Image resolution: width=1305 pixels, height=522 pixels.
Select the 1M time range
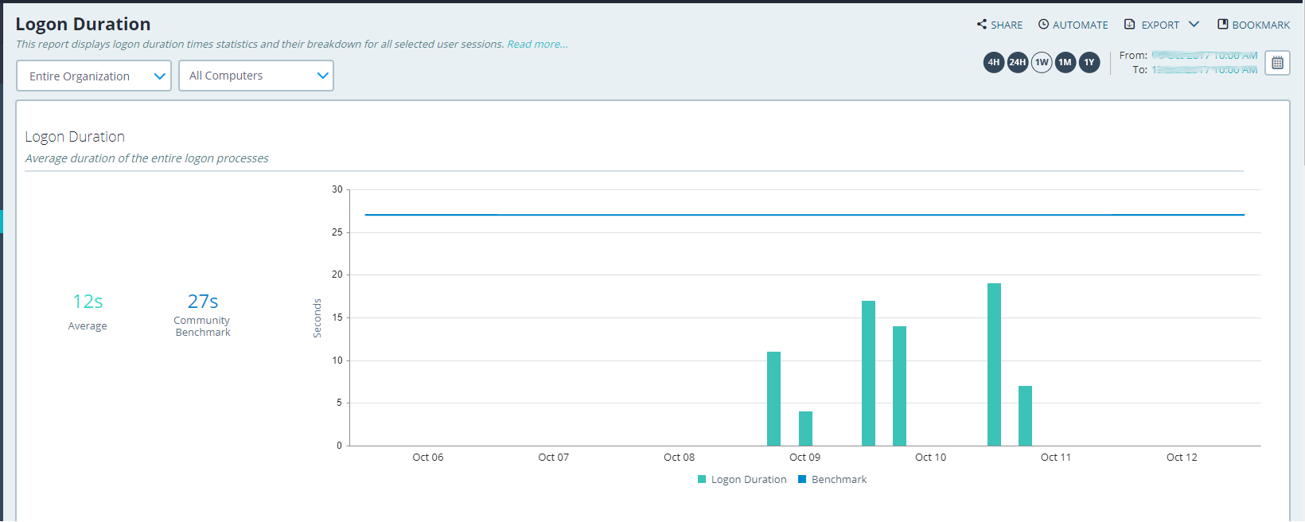point(1065,62)
